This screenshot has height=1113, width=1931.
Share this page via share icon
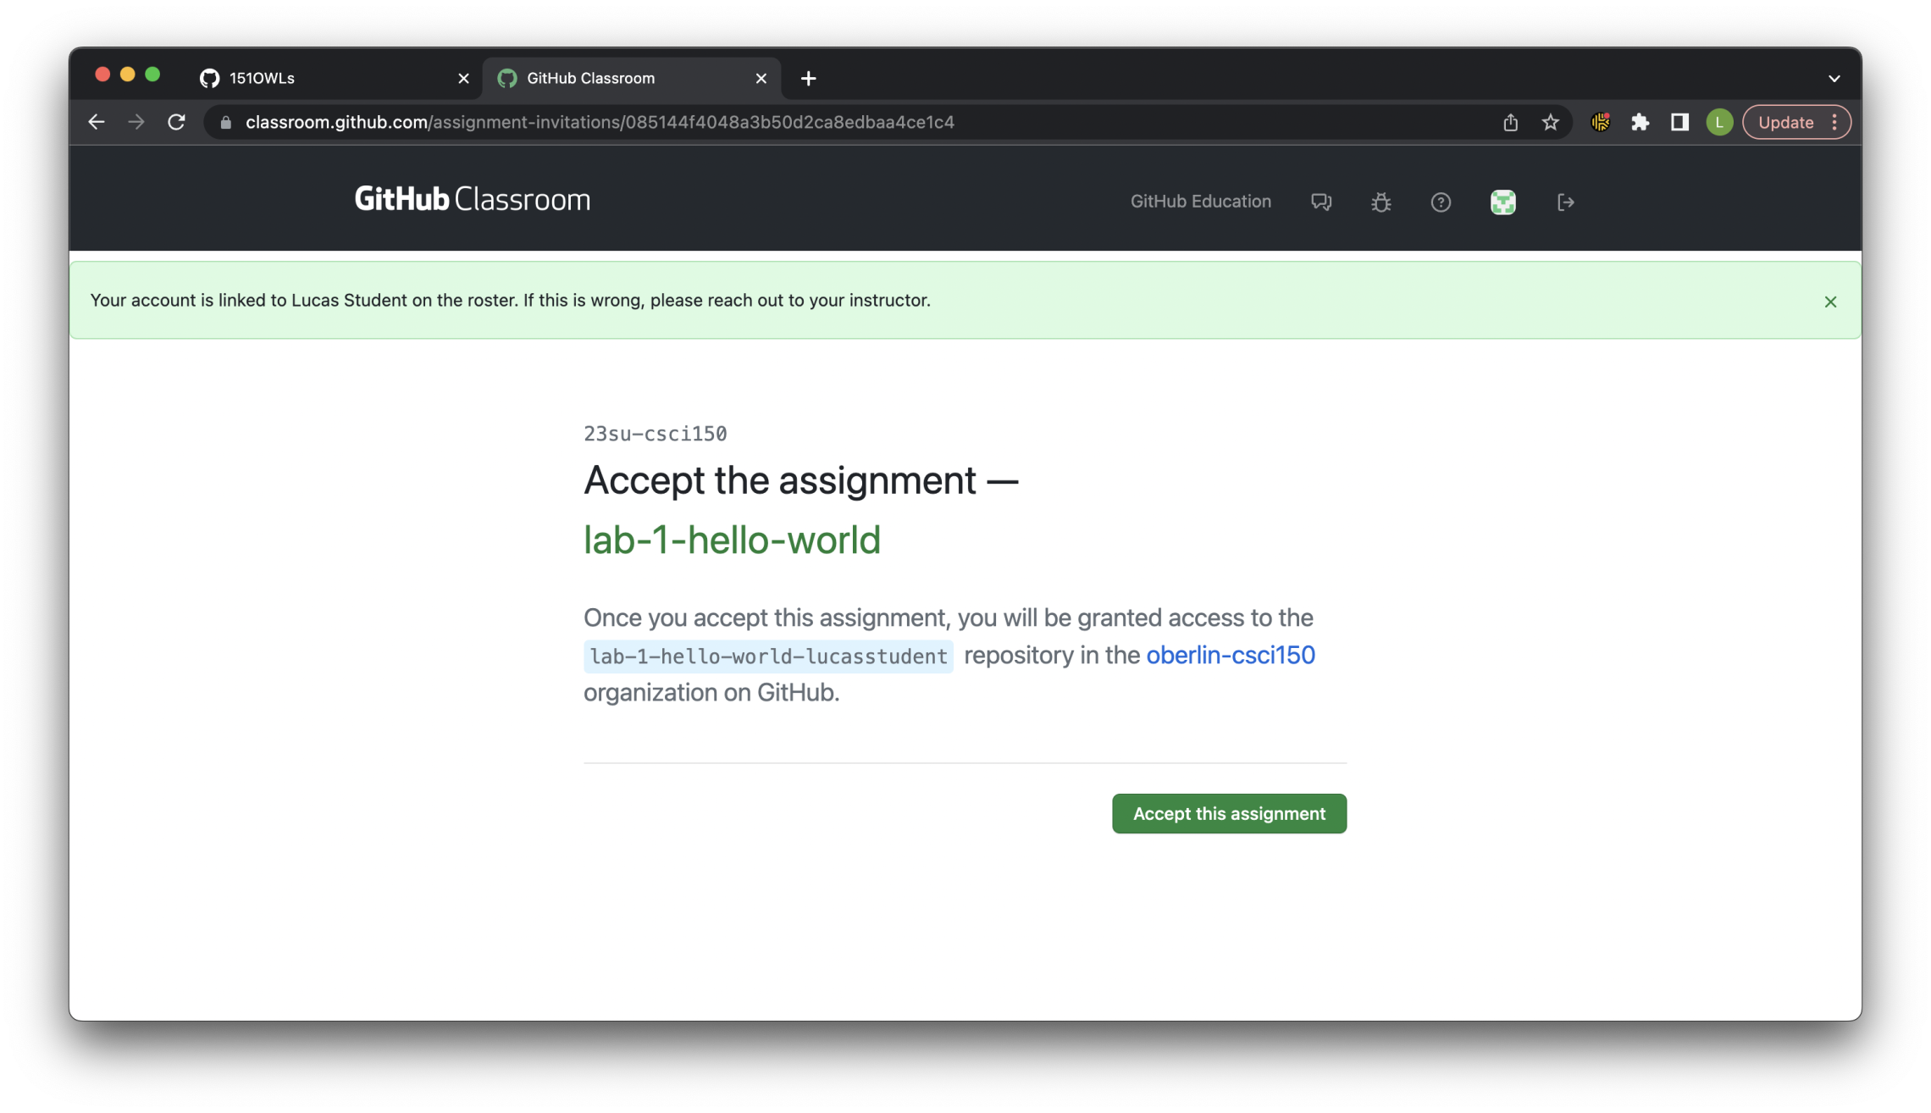(x=1510, y=122)
